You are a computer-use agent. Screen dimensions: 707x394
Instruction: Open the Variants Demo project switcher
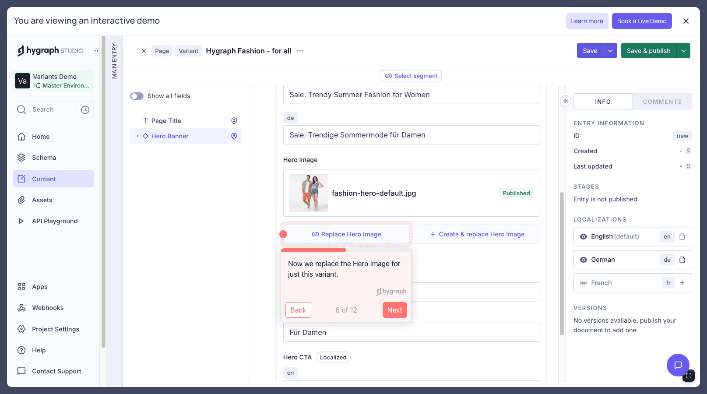pyautogui.click(x=53, y=81)
